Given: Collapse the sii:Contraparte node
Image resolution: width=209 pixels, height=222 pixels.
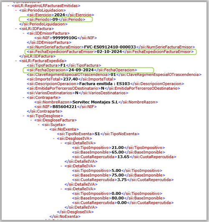Looking at the screenshot, I should coord(23,98).
